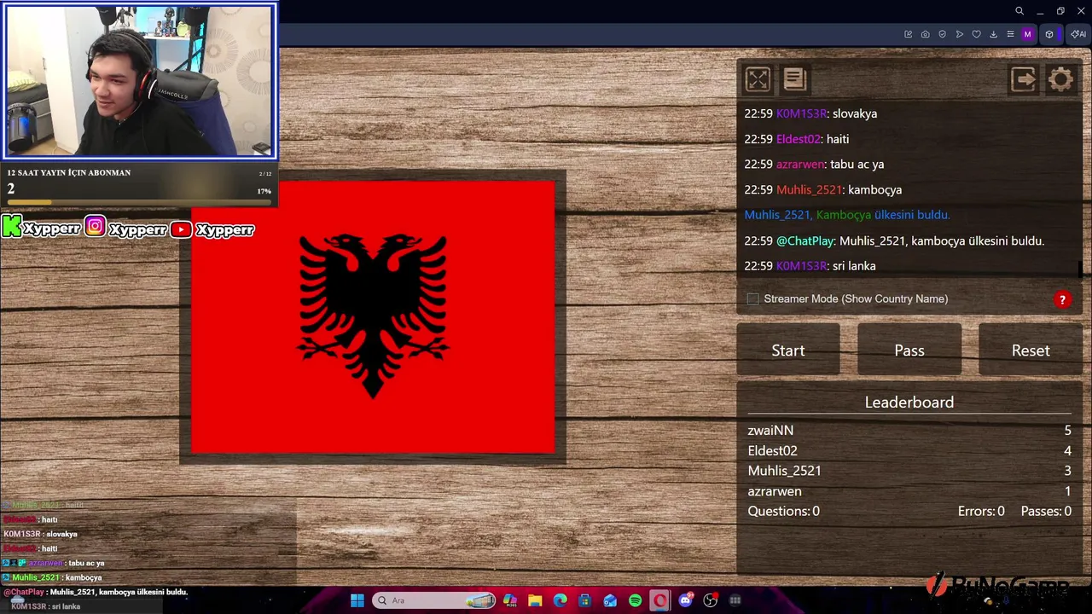This screenshot has height=614, width=1092.
Task: Click chat message 'K0M1S3R: slovakya'
Action: click(x=810, y=113)
